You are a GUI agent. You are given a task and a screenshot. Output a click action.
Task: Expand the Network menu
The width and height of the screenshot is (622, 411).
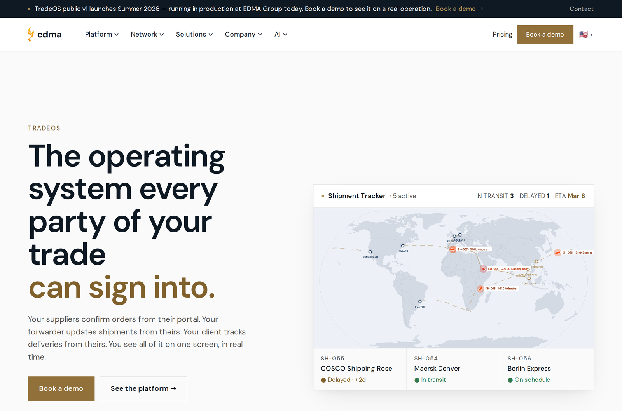click(147, 34)
